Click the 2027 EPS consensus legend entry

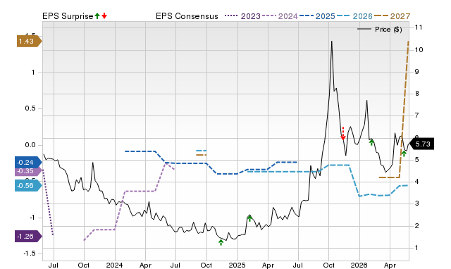pyautogui.click(x=392, y=16)
